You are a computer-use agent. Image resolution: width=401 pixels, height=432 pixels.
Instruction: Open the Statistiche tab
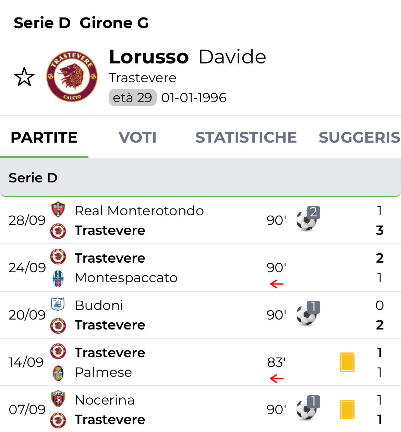coord(246,137)
